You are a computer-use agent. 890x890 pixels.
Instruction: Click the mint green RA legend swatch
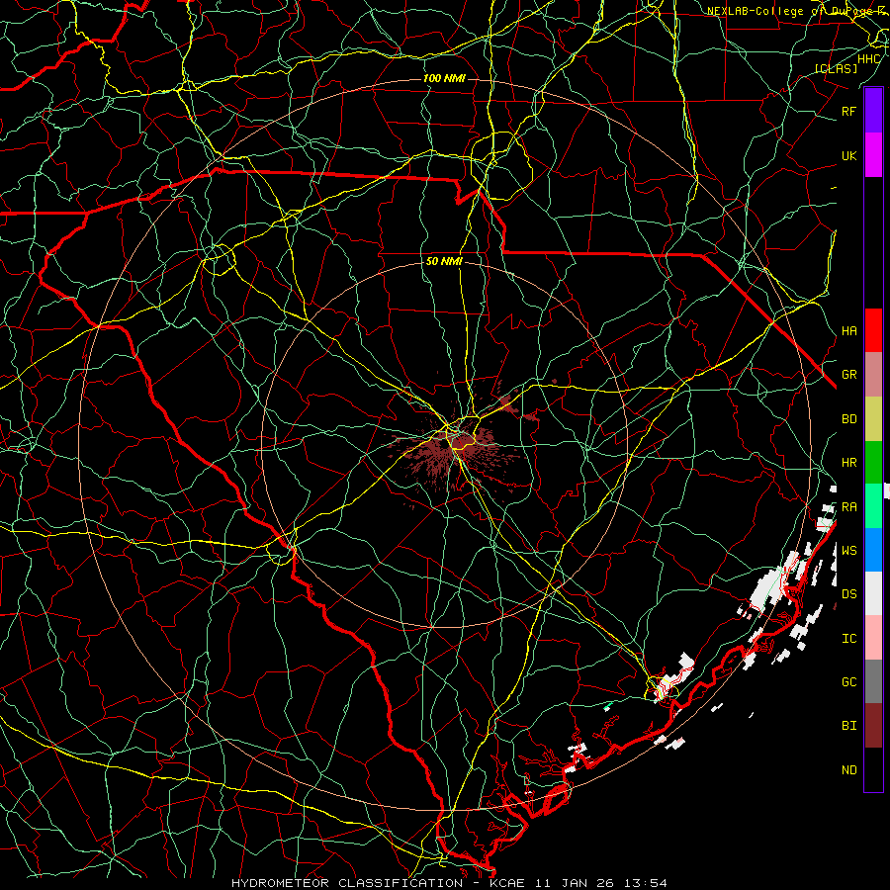[x=873, y=506]
